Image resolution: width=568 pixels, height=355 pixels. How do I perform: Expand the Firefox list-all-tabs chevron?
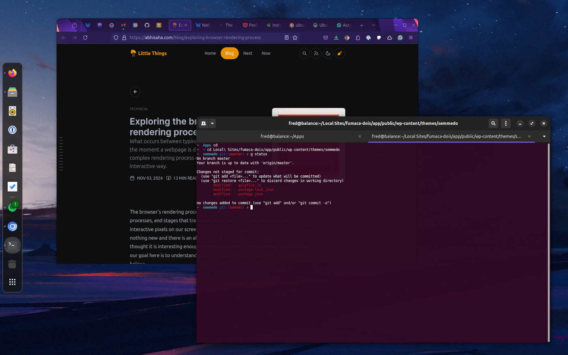pyautogui.click(x=373, y=25)
